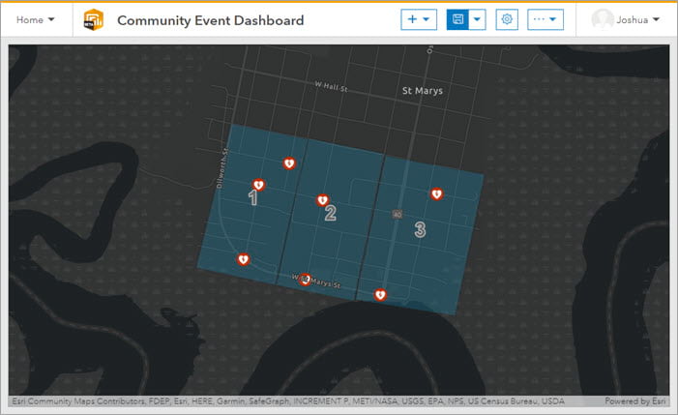This screenshot has width=678, height=415.
Task: Click the St Marys city label
Action: (423, 91)
